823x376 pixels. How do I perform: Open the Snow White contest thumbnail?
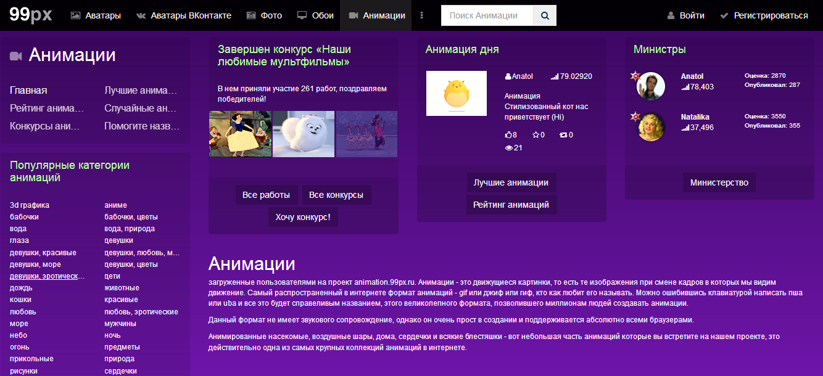(240, 134)
